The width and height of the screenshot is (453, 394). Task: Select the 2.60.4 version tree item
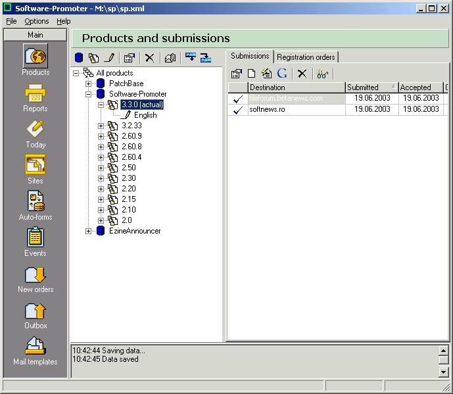coord(131,157)
